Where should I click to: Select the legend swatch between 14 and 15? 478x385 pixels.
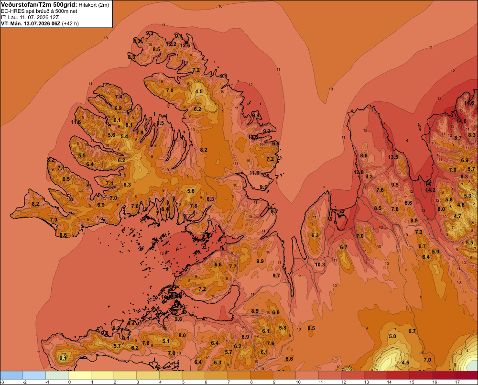(x=398, y=375)
